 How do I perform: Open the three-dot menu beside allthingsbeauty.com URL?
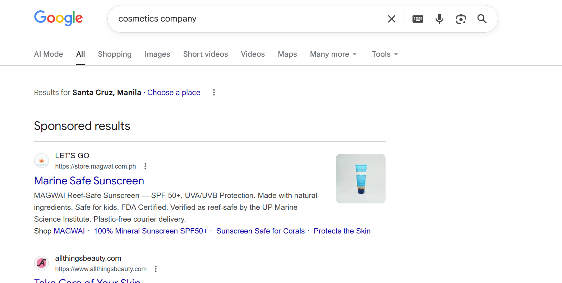pos(156,269)
